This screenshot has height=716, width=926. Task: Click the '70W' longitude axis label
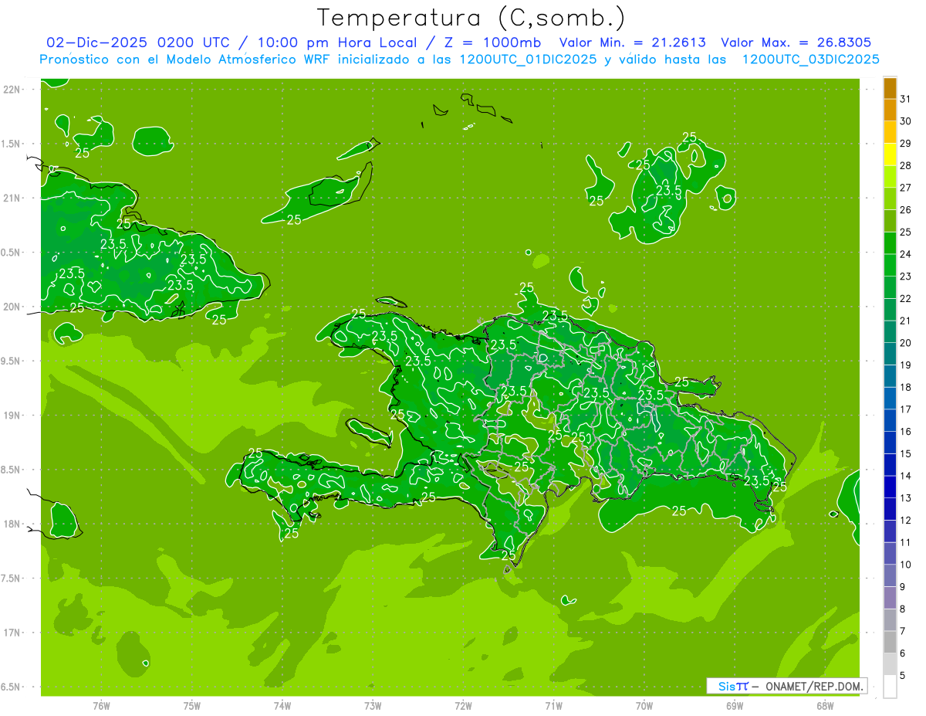644,706
